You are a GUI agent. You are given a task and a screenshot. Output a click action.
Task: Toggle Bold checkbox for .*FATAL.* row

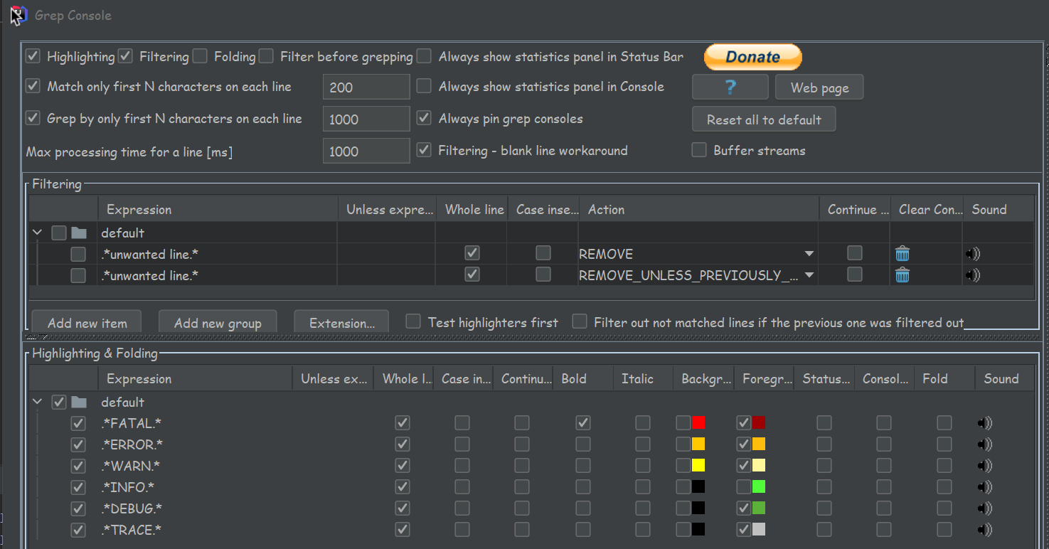coord(583,423)
